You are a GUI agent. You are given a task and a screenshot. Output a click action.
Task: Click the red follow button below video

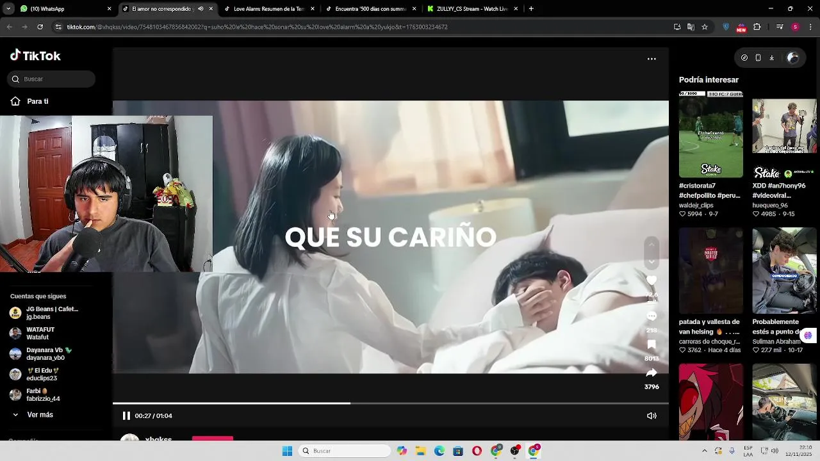tap(213, 439)
